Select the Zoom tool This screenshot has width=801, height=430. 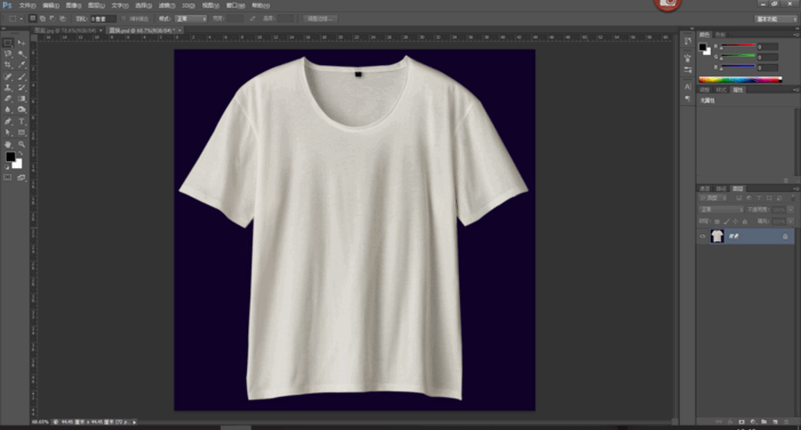pos(22,145)
